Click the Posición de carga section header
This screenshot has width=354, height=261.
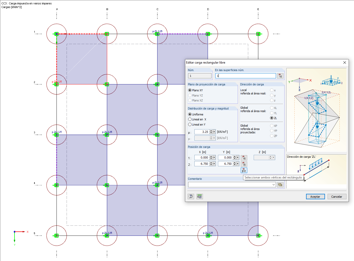[199, 147]
